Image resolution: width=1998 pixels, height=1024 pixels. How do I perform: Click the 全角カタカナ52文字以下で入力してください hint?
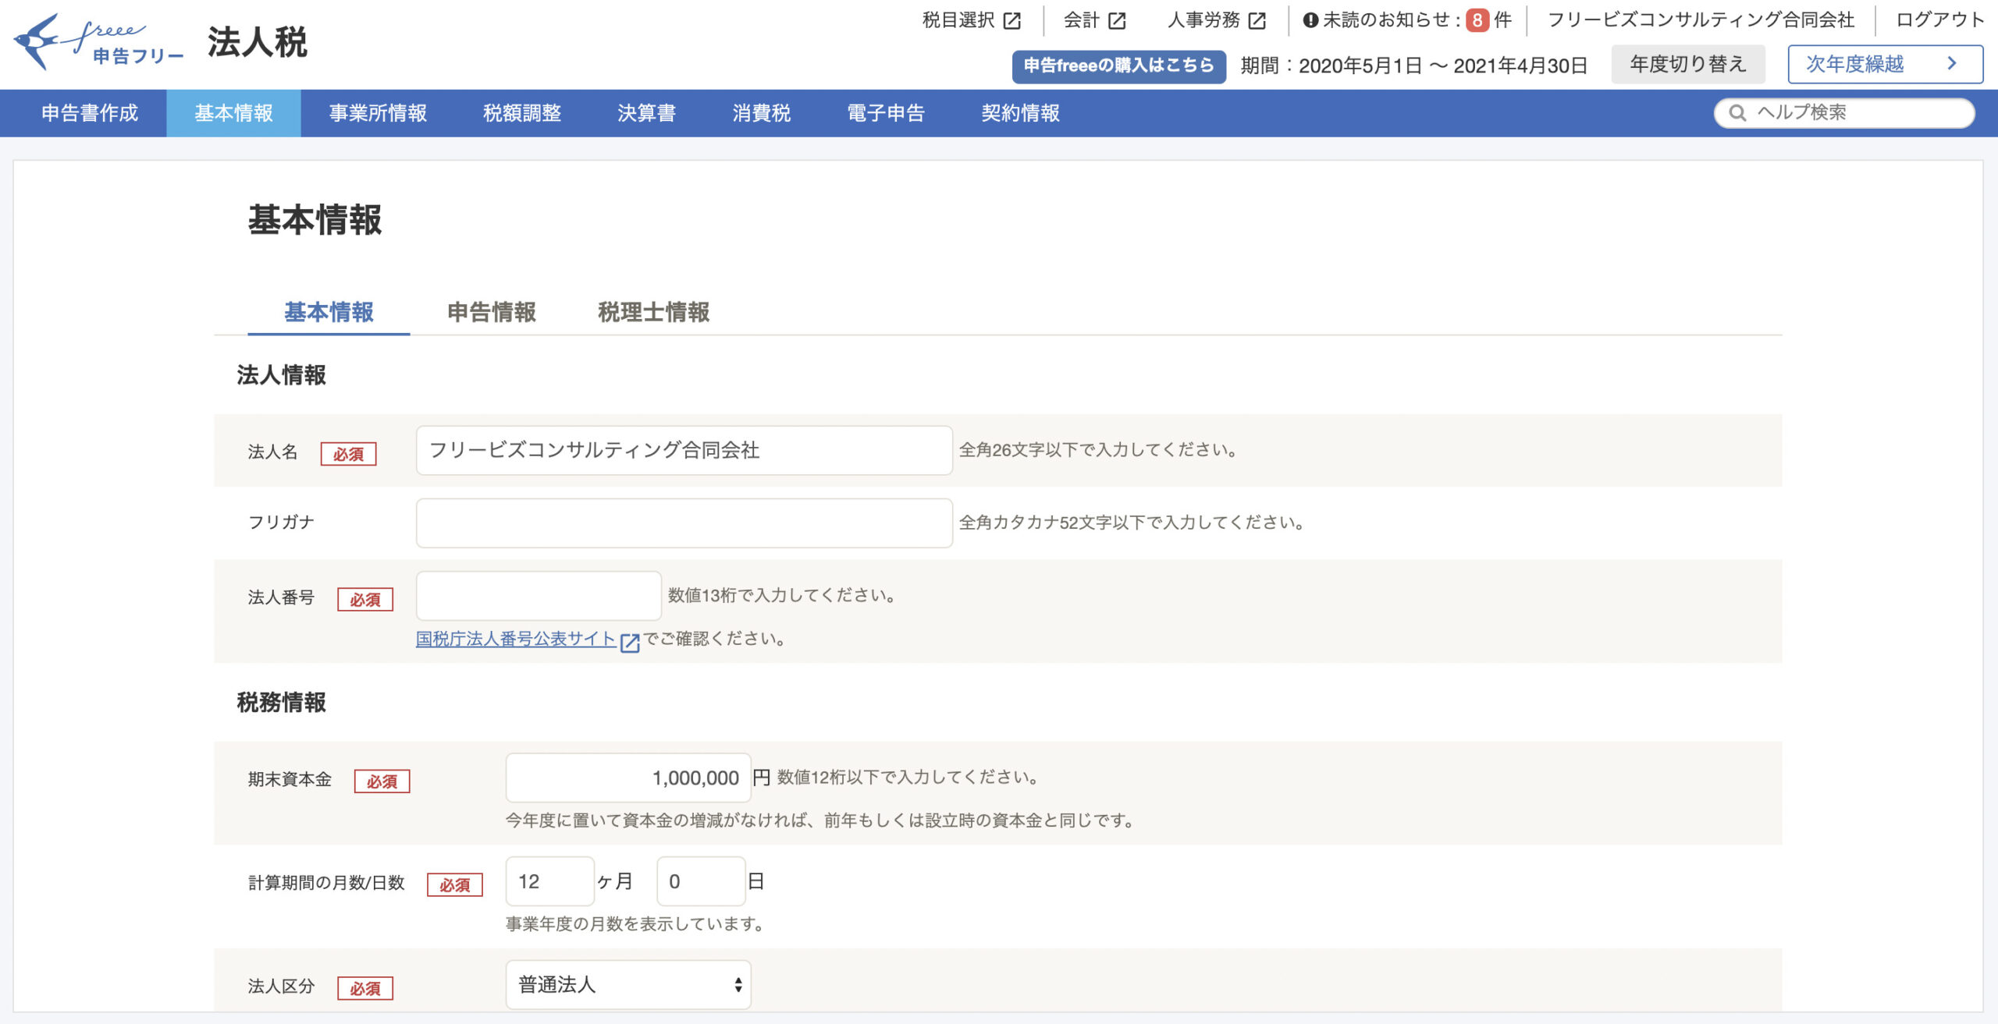pyautogui.click(x=1132, y=523)
